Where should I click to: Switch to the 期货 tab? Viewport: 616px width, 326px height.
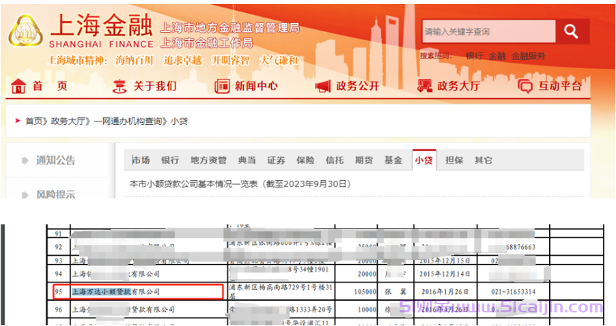pos(364,160)
